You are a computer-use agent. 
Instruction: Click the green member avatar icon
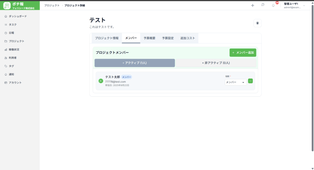pyautogui.click(x=101, y=81)
